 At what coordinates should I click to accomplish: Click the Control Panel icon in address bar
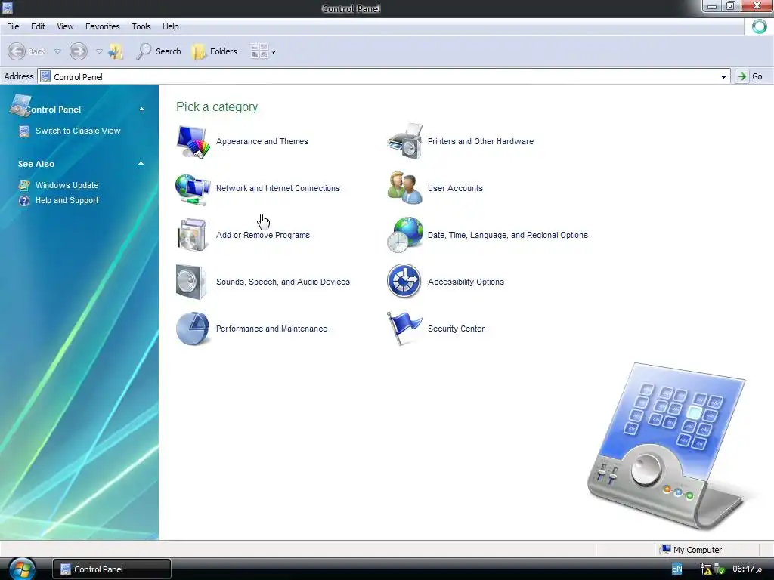pyautogui.click(x=45, y=76)
